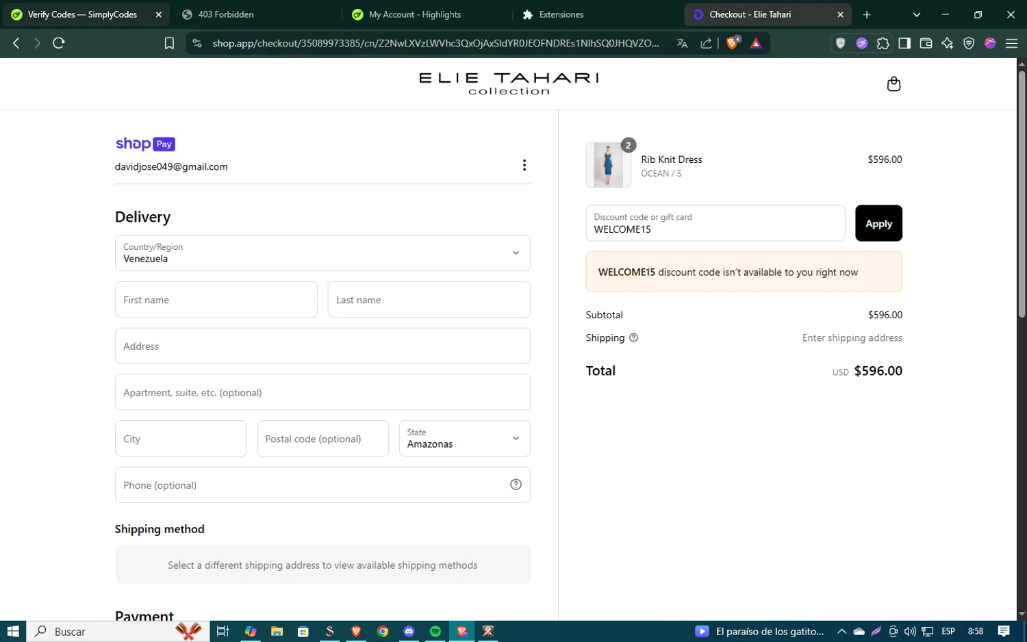The image size is (1027, 642).
Task: Click the Brave Rewards triangle icon
Action: click(x=756, y=43)
